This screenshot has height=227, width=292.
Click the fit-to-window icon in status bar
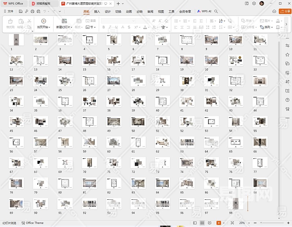232,223
